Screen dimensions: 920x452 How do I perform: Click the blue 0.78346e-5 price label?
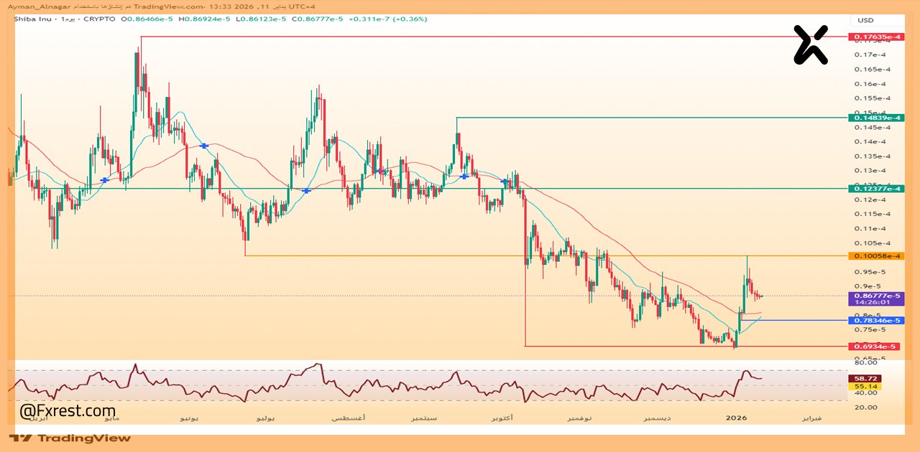(875, 320)
